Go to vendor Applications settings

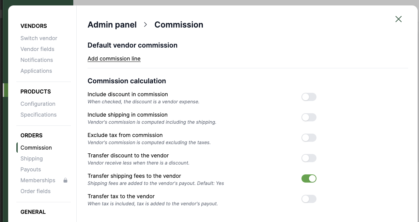point(36,71)
